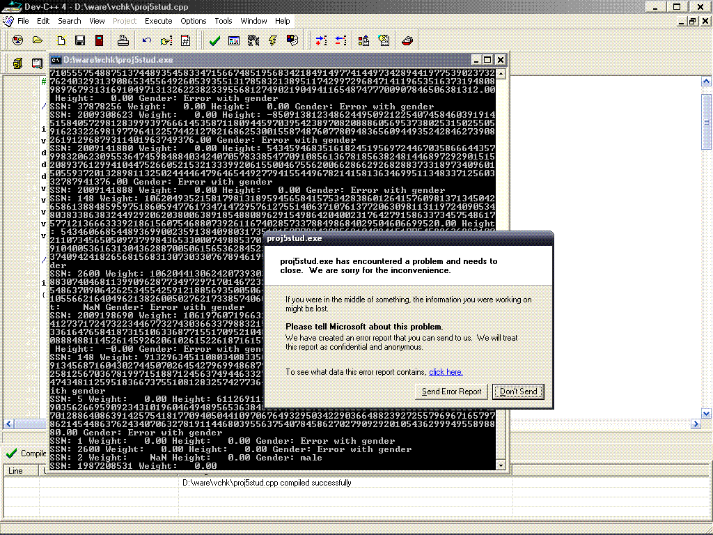This screenshot has width=713, height=535.
Task: Toggle a bookmark using the bookmark toolbar icon
Action: [185, 40]
